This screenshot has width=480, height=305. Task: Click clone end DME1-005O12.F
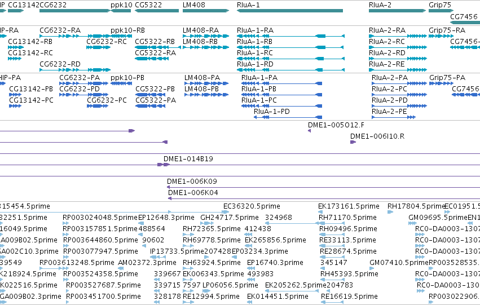point(309,131)
